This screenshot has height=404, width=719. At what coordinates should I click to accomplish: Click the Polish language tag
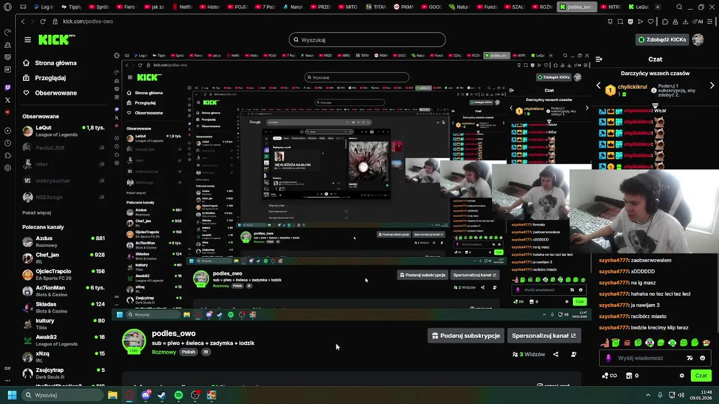(x=189, y=352)
